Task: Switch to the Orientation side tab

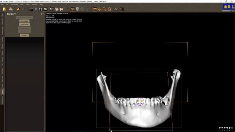Action: point(2,79)
